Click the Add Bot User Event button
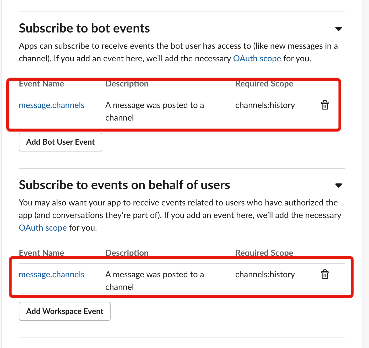The width and height of the screenshot is (369, 348). point(61,142)
